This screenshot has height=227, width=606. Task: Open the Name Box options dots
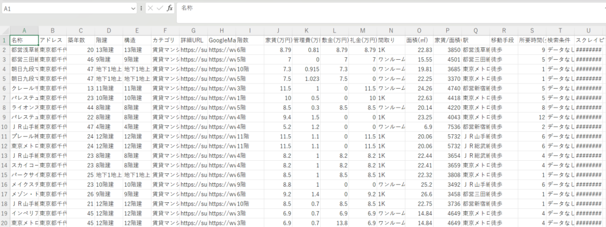[141, 8]
